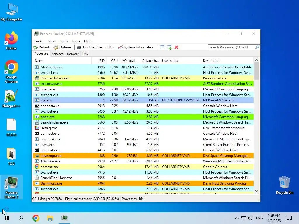This screenshot has height=224, width=299.
Task: Sort by the CPU column header
Action: point(113,61)
